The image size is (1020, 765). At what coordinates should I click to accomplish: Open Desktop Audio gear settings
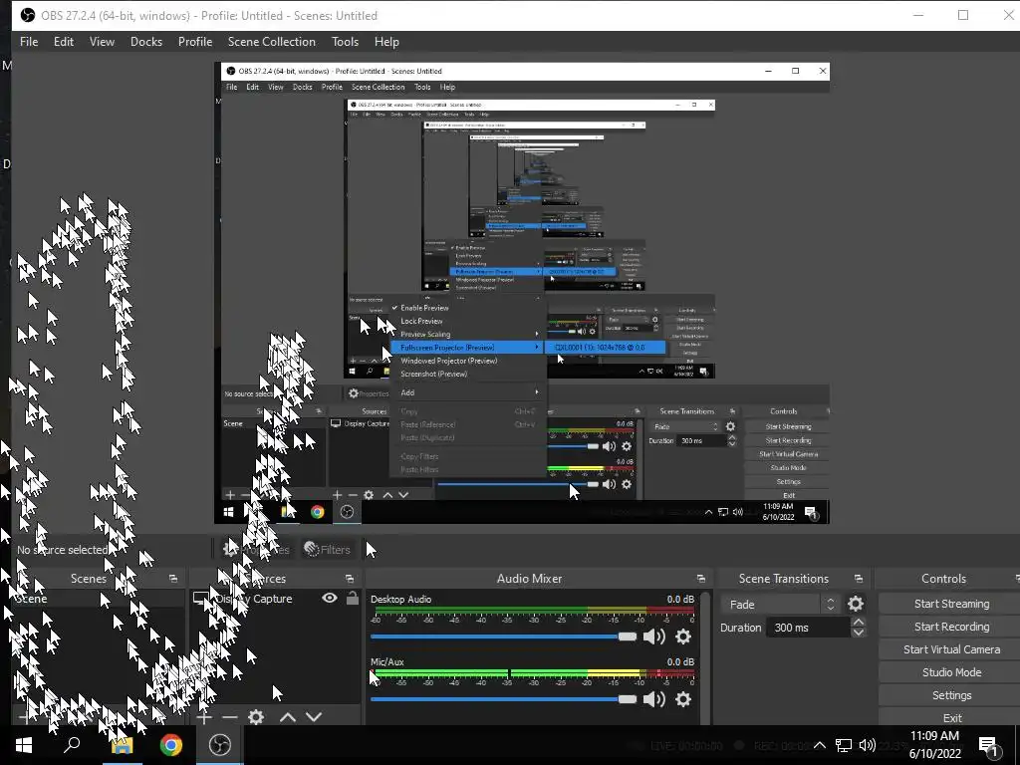683,637
